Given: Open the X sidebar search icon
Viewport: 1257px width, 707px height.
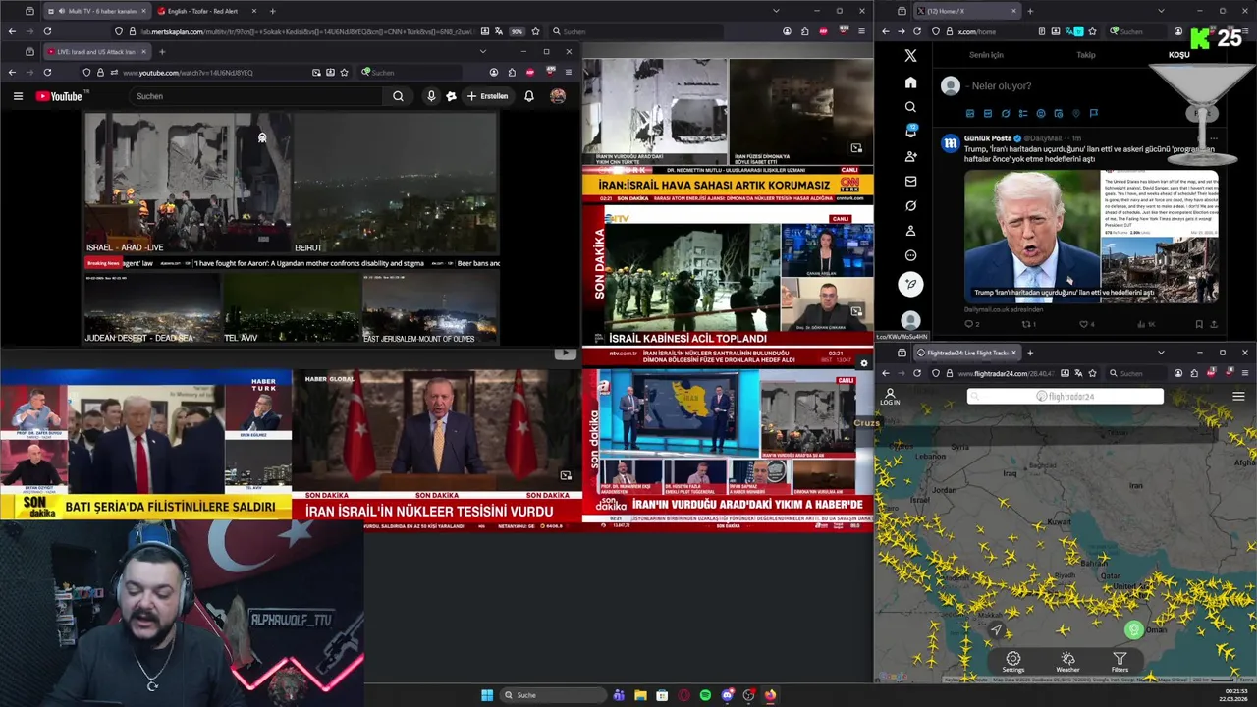Looking at the screenshot, I should (910, 107).
